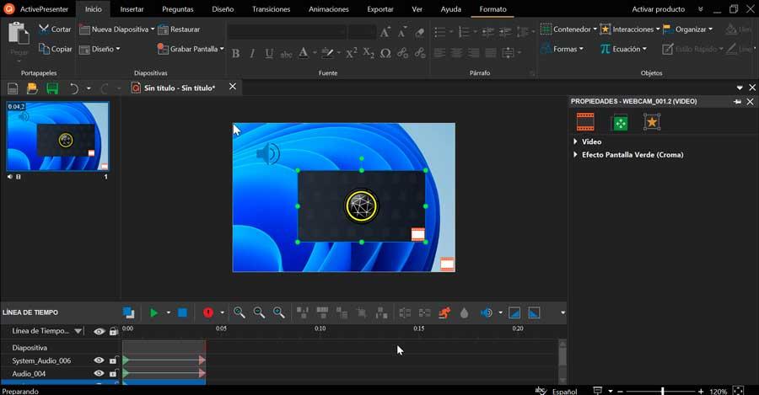Open a project with folder icon
Viewport: 759px width, 395px height.
pyautogui.click(x=32, y=88)
